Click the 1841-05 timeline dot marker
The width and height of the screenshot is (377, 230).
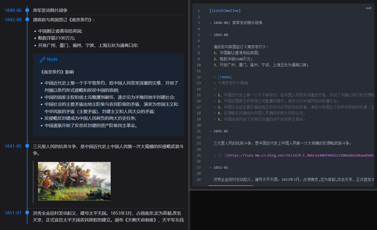[x=27, y=146]
